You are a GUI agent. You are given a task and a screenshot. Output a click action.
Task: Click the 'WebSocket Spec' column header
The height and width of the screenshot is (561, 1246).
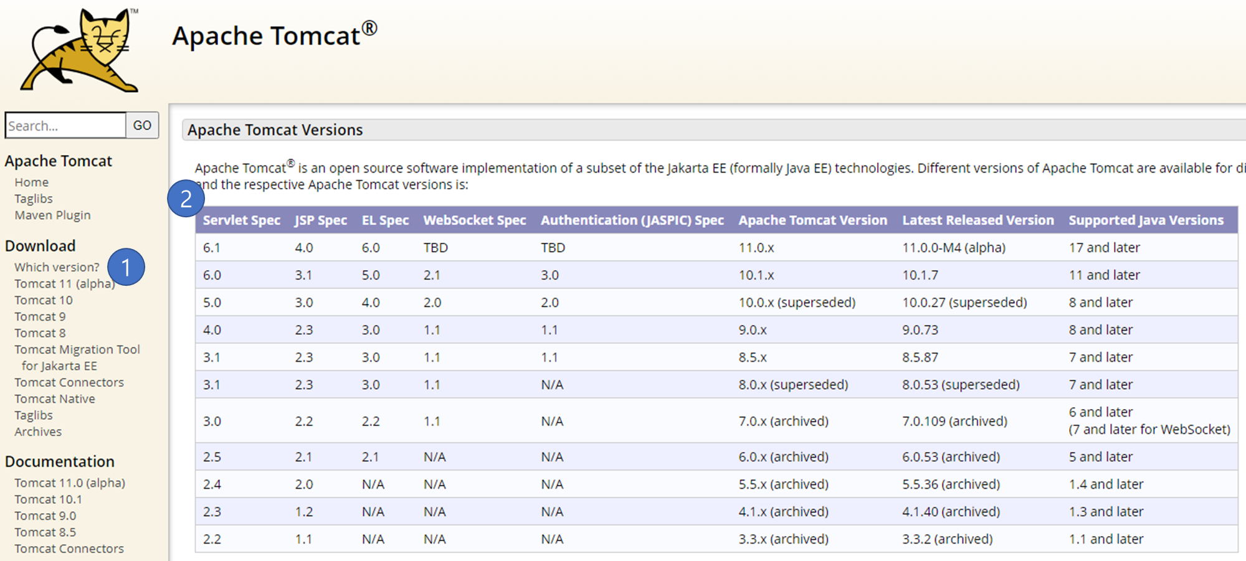[x=475, y=220]
